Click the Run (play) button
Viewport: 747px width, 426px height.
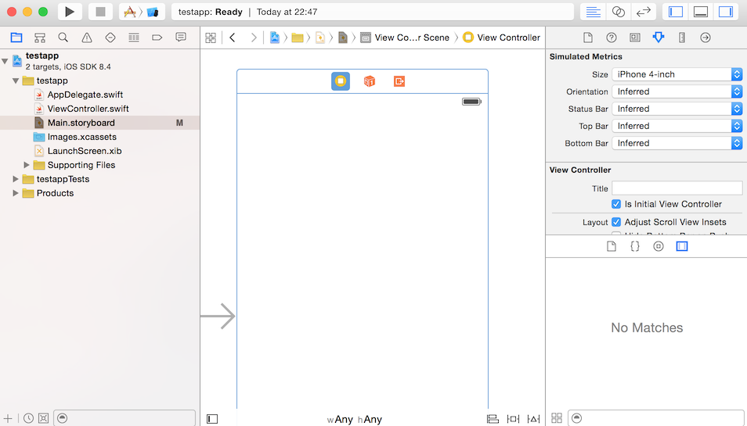point(70,12)
